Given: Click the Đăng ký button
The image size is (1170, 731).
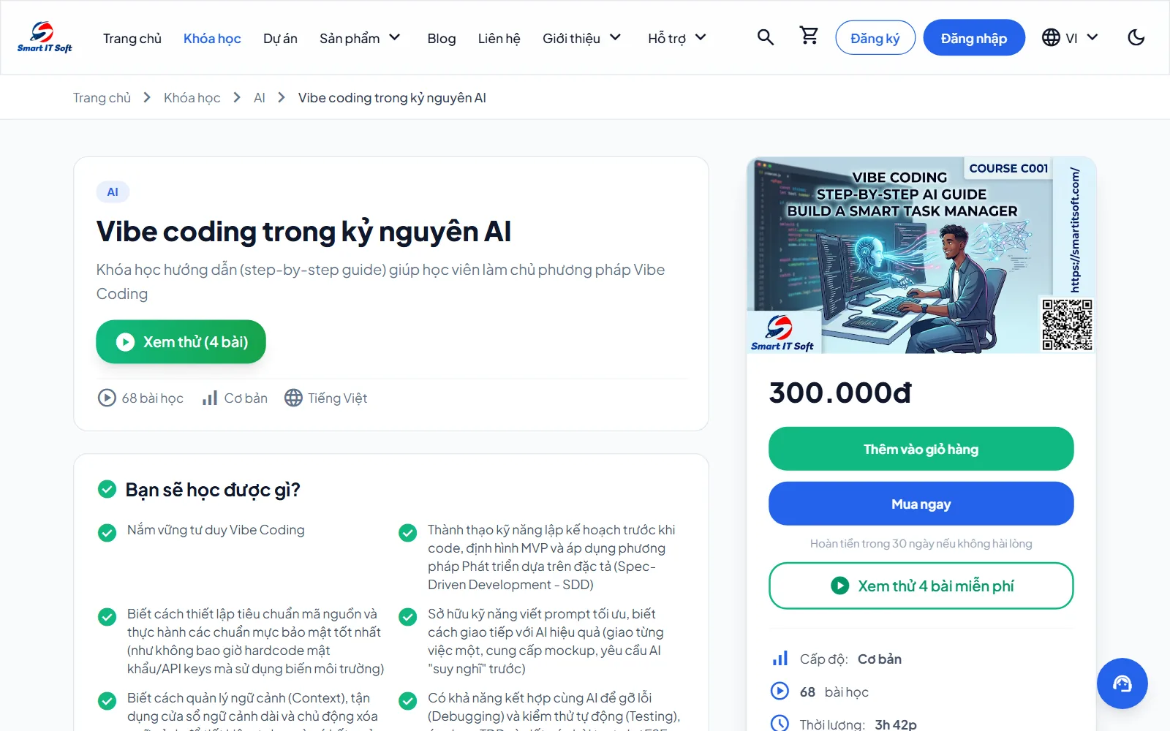Looking at the screenshot, I should click(875, 38).
